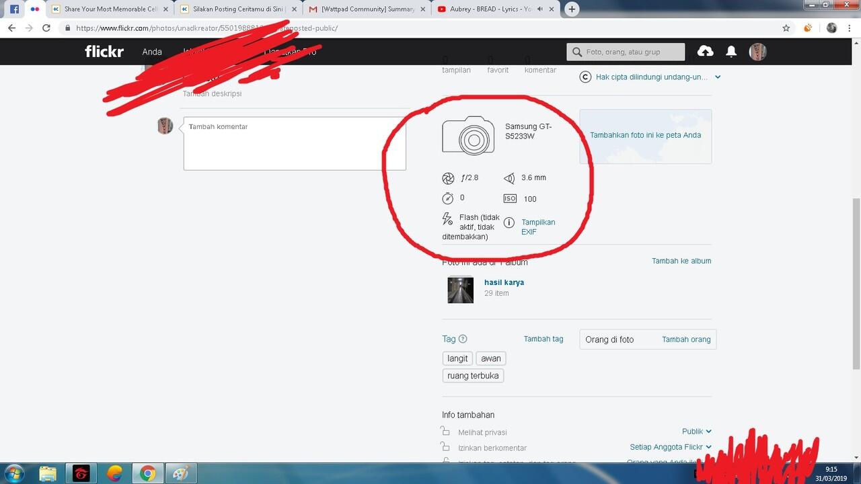This screenshot has height=484, width=861.
Task: Click the magnifier icon in the search bar
Action: (x=577, y=52)
